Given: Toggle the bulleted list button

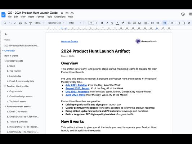Looking at the screenshot, I should pyautogui.click(x=165, y=23).
